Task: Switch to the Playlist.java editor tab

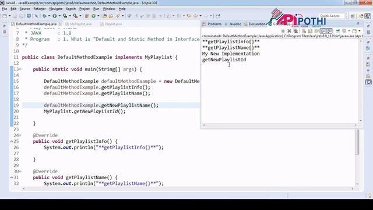Action: tap(111, 24)
